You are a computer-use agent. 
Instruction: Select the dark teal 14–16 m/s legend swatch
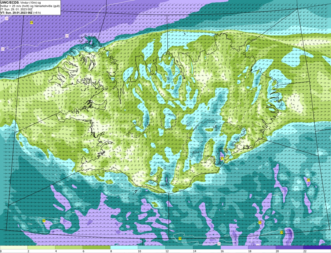(207, 247)
